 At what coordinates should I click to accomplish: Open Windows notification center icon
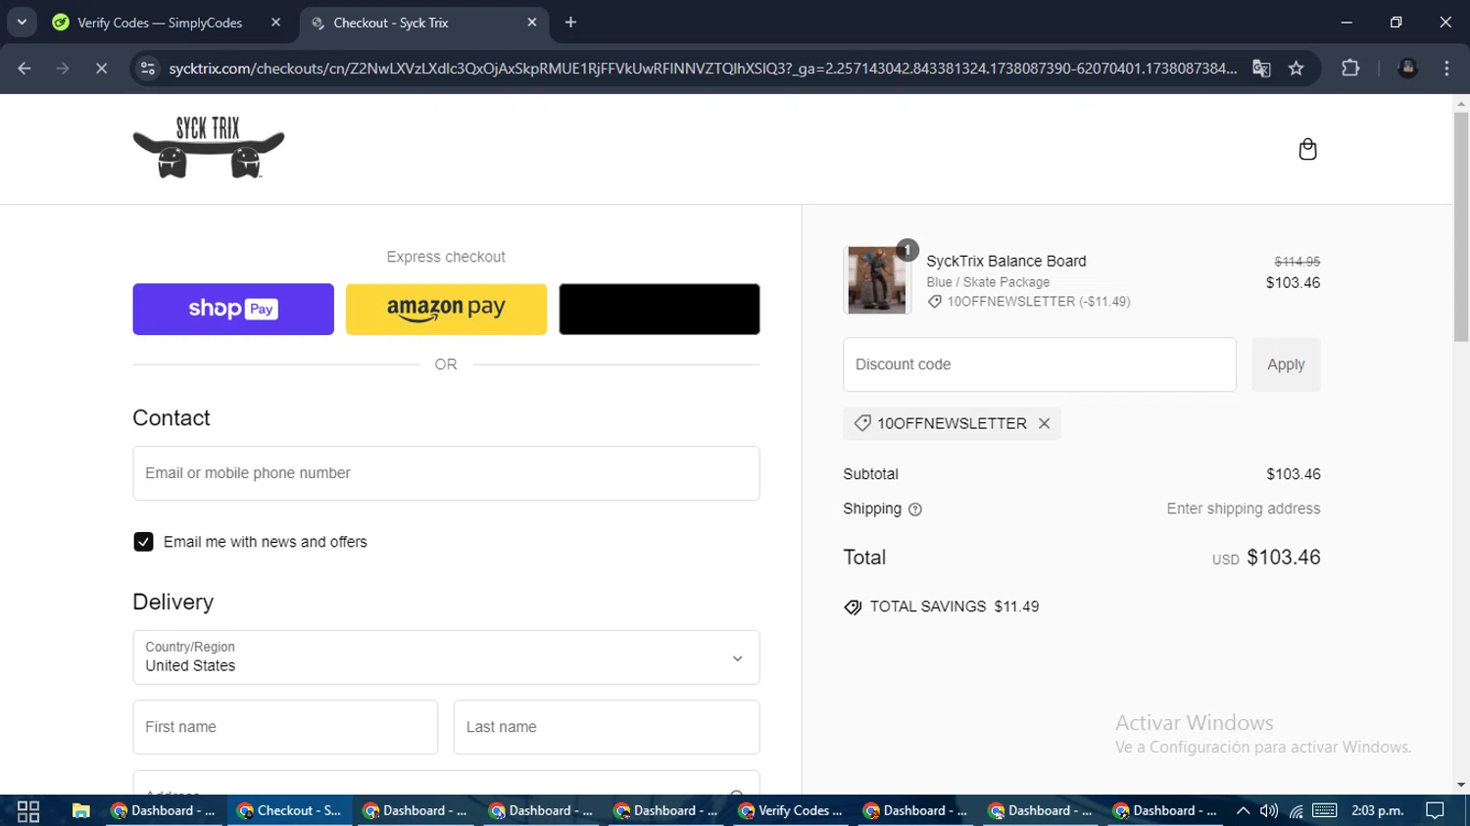(1436, 811)
